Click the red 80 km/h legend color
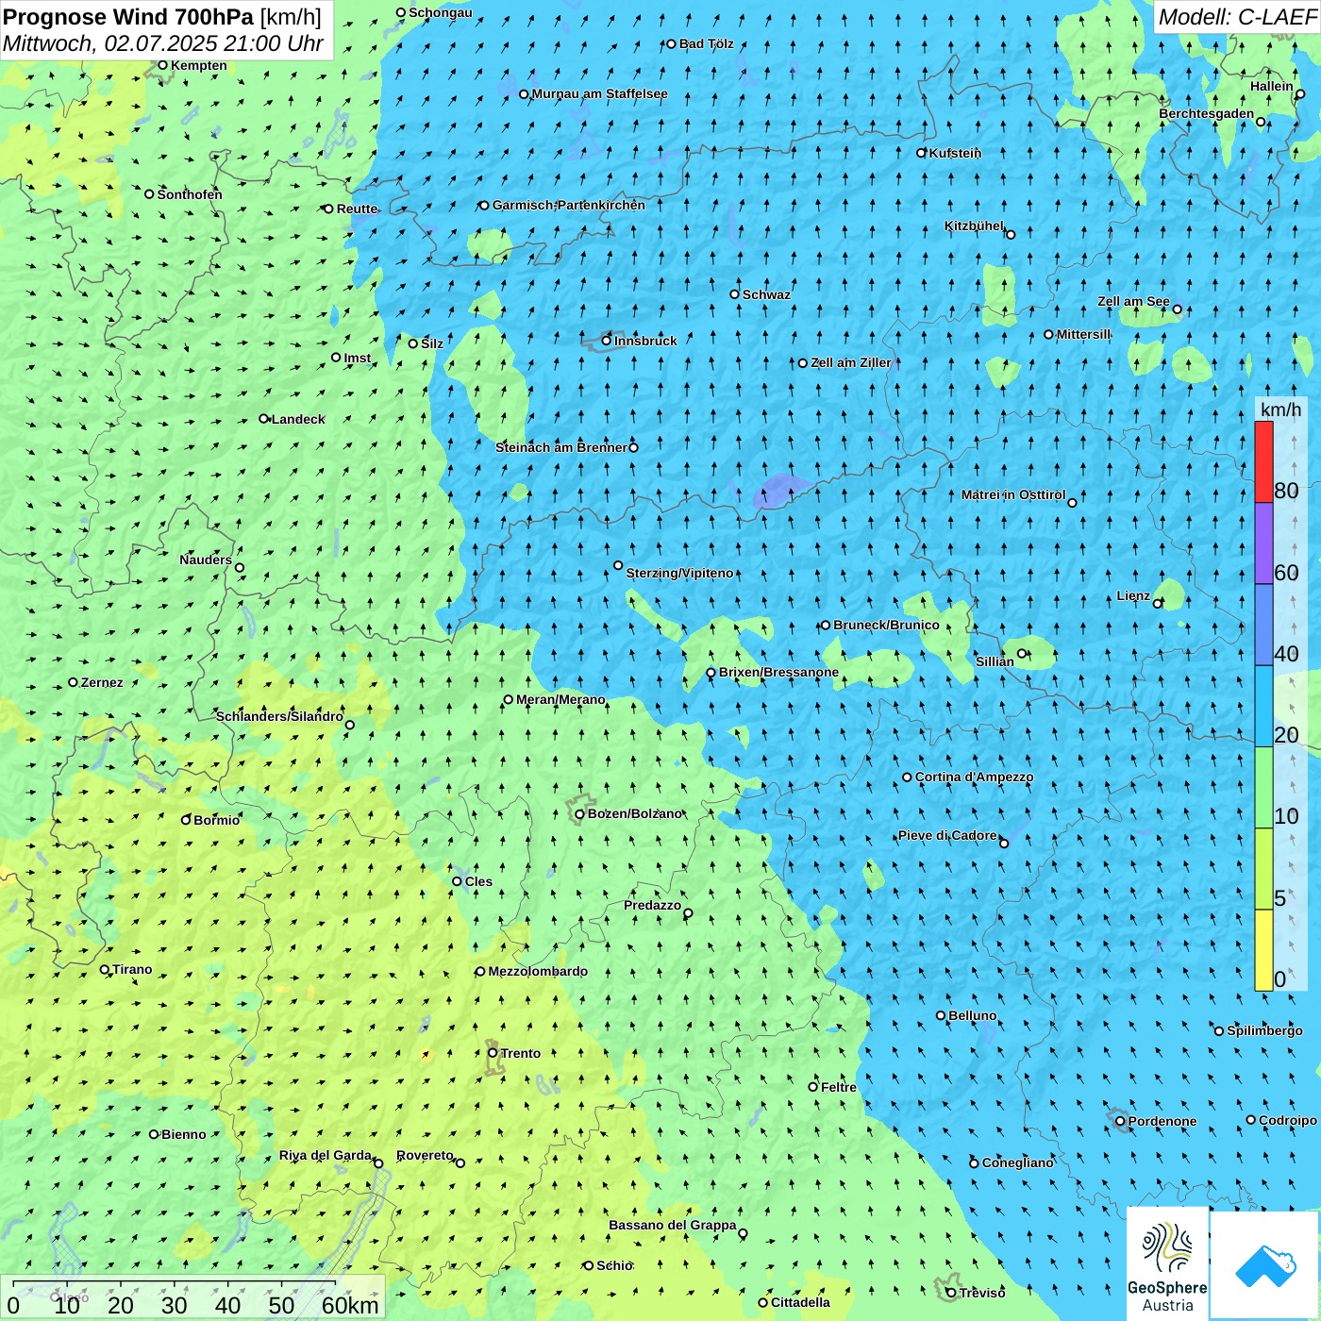1321x1321 pixels. tap(1263, 461)
